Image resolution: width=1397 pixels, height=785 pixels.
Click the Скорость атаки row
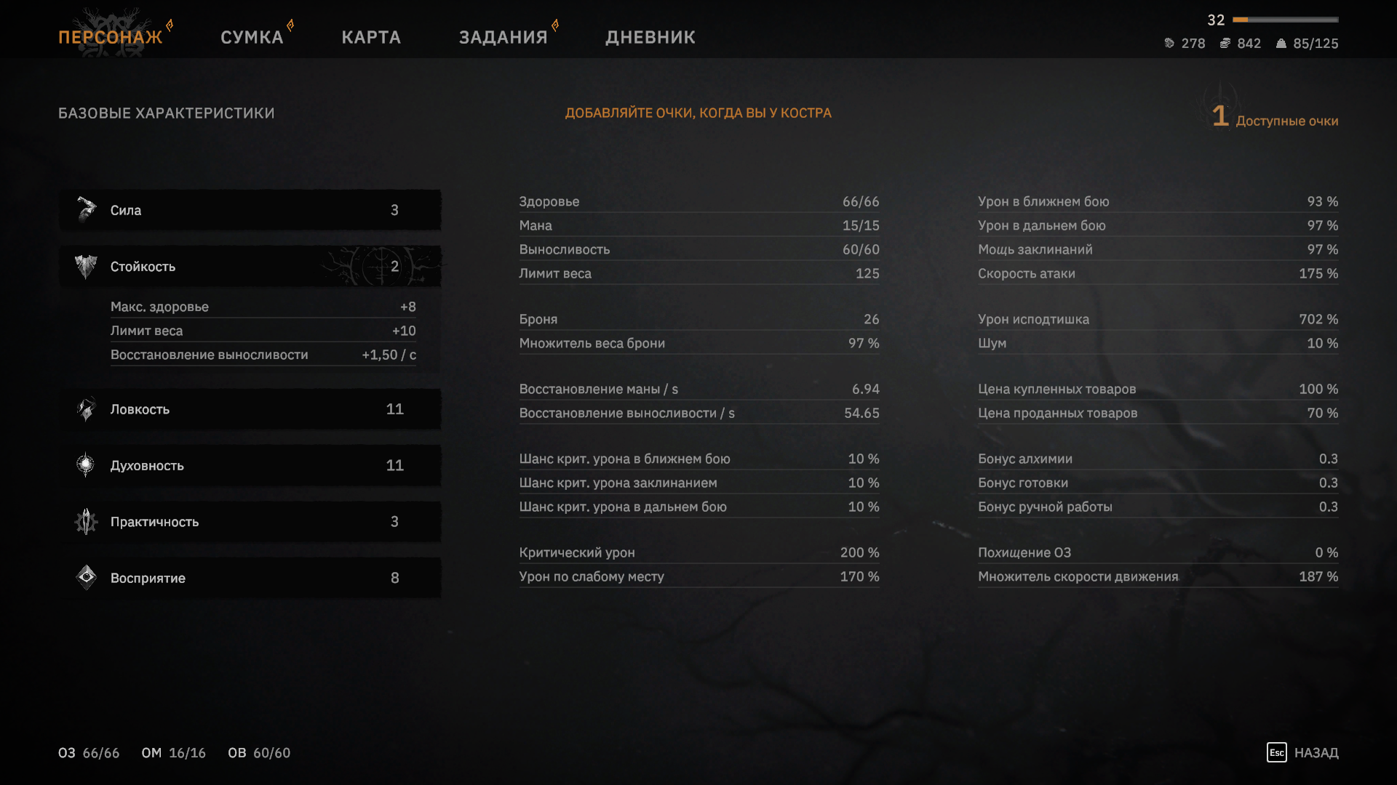pyautogui.click(x=1158, y=273)
